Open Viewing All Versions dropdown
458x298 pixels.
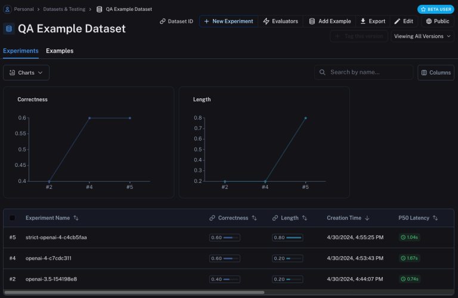(x=422, y=36)
